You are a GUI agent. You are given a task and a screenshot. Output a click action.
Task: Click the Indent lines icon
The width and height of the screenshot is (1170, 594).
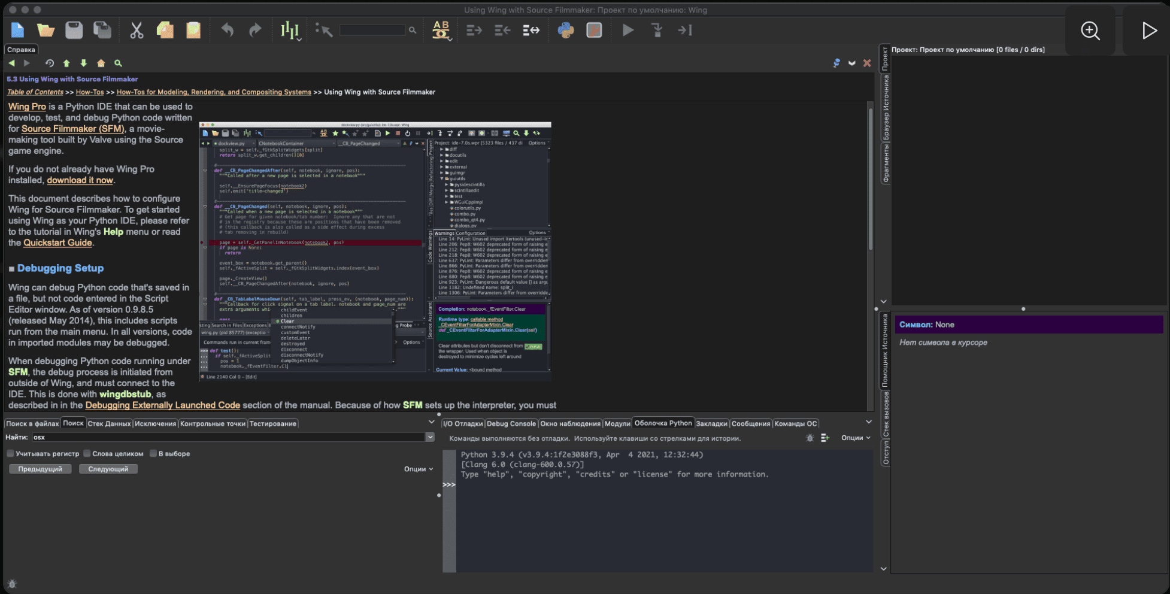(x=474, y=30)
